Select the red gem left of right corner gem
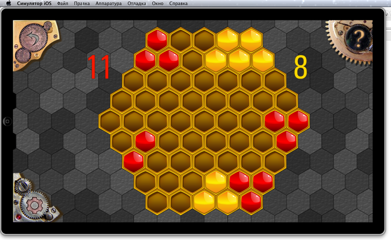This screenshot has width=391, height=240. tap(275, 121)
